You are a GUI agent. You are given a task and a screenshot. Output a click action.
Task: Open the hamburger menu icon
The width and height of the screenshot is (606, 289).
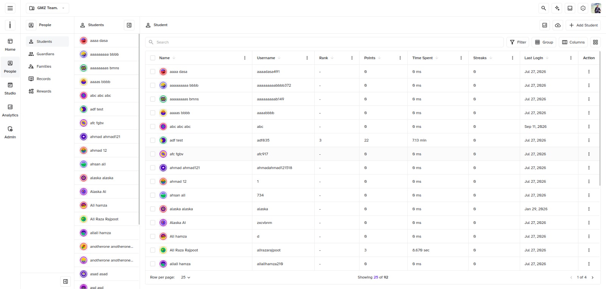pos(10,8)
